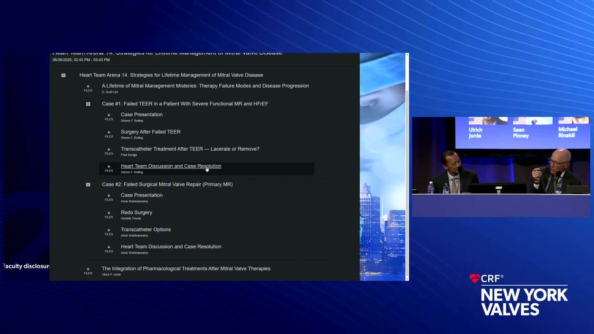Viewport: 594px width, 334px height.
Task: Click speaker name Ulrich P. Jorde
Action: point(111,275)
